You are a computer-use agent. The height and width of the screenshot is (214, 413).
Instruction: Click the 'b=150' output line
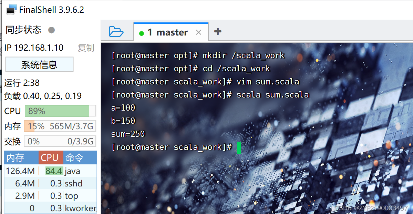(123, 121)
